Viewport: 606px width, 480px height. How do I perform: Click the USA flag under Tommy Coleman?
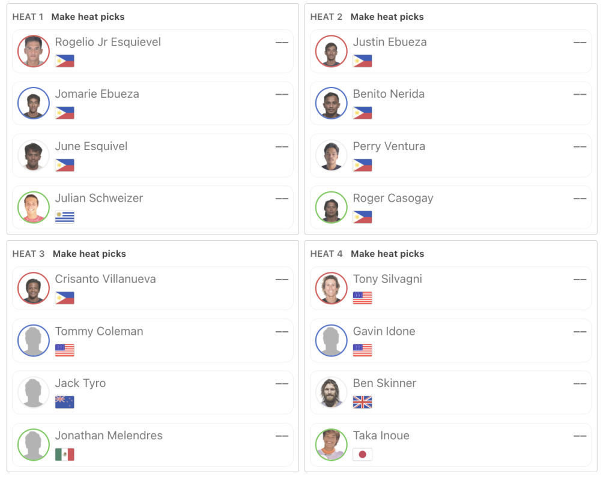coord(65,350)
